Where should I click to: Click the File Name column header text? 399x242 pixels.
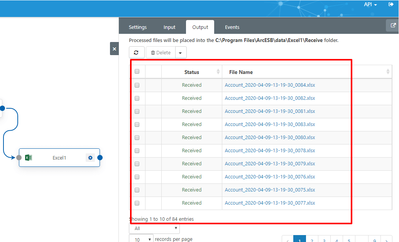(241, 72)
